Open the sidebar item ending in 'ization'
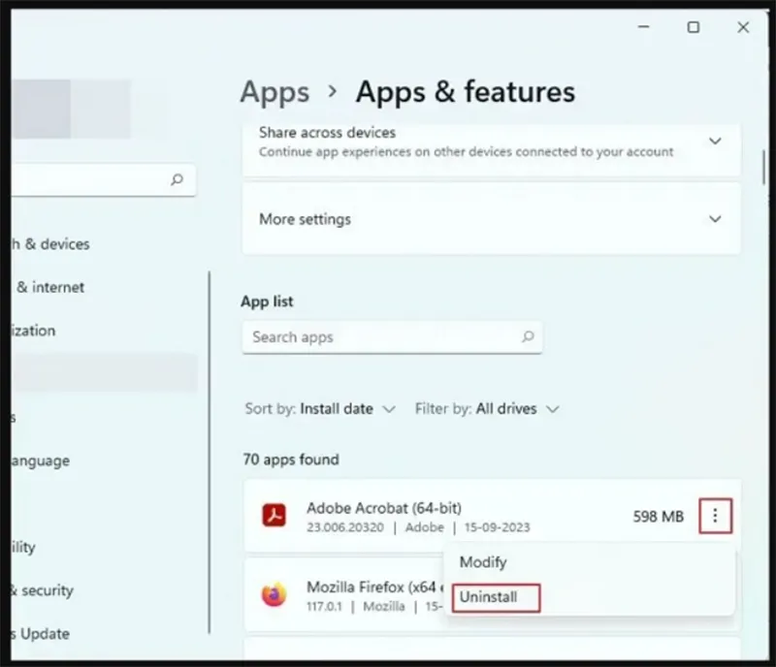The image size is (776, 667). (33, 331)
